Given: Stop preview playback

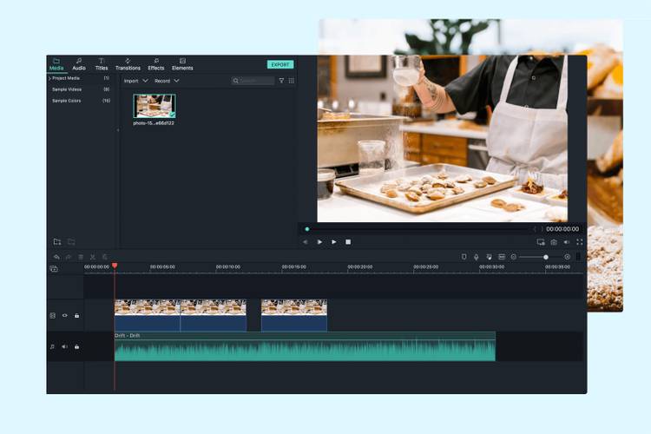Looking at the screenshot, I should click(348, 242).
